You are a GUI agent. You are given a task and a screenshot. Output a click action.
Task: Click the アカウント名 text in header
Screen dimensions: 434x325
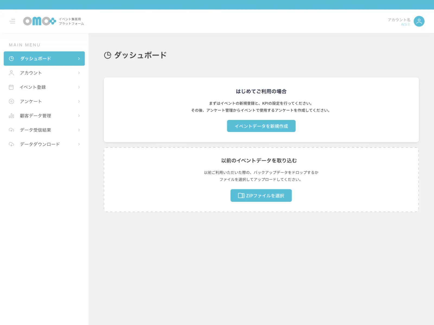click(399, 20)
